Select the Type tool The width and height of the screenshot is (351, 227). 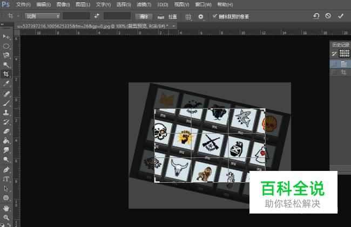click(6, 179)
